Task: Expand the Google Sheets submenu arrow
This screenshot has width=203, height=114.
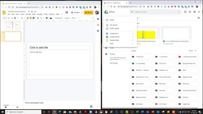Action: coord(132,37)
